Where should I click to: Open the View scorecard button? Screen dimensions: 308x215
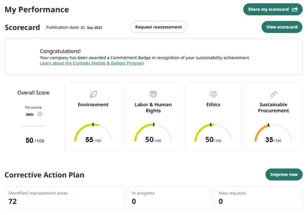tap(282, 27)
